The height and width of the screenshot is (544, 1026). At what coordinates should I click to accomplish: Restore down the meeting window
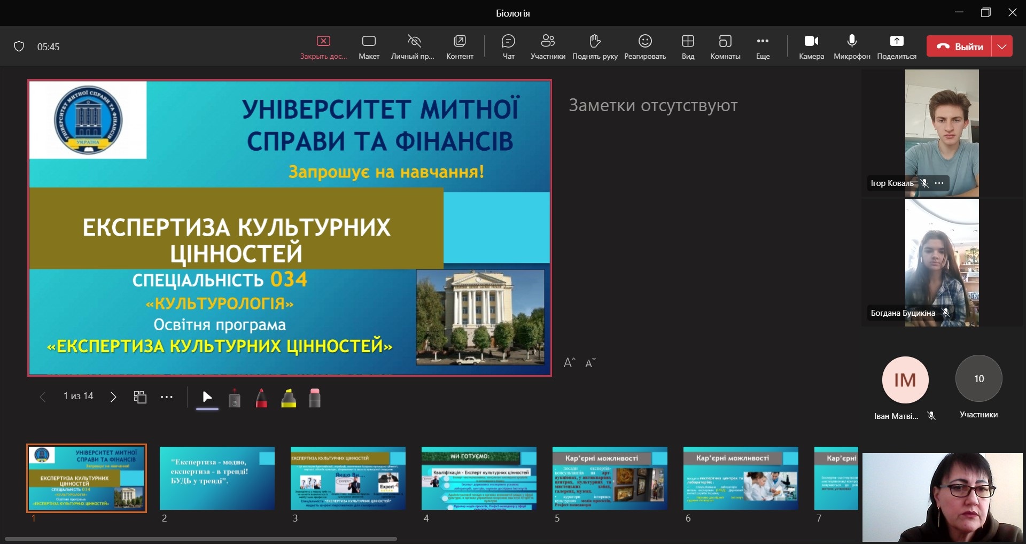[986, 12]
